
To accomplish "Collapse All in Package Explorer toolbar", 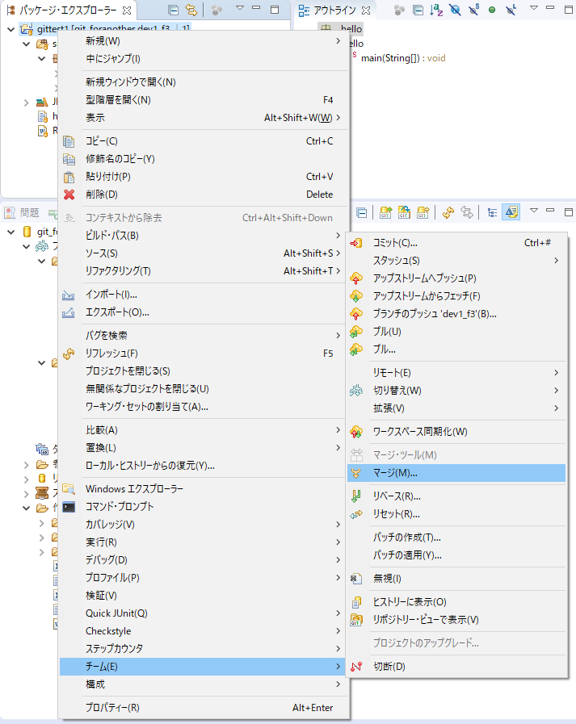I will click(174, 10).
